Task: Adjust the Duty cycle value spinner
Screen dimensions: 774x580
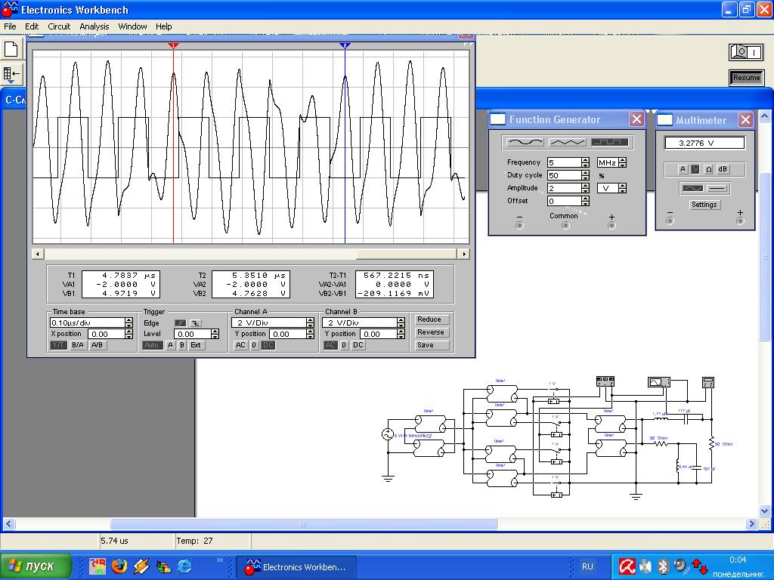Action: (586, 175)
